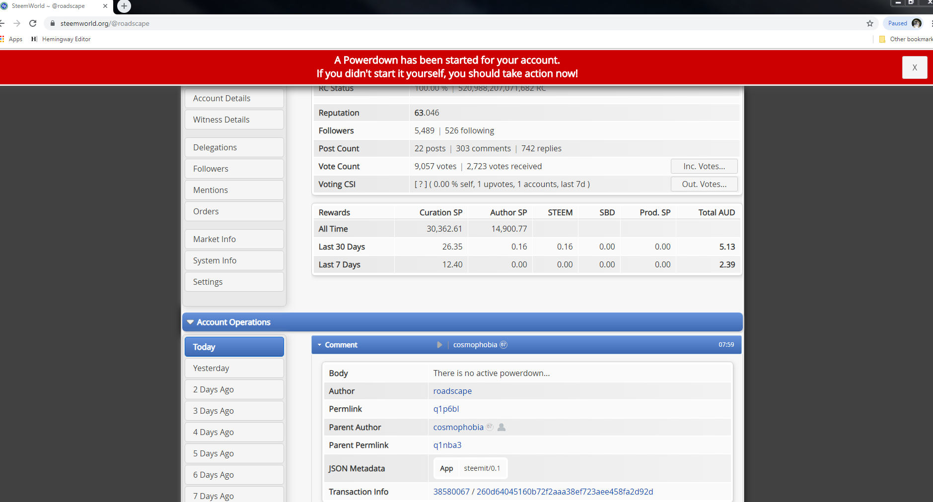This screenshot has height=502, width=933.
Task: Open the Account Details section
Action: pyautogui.click(x=234, y=98)
